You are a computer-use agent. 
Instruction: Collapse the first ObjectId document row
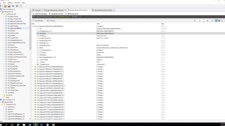coord(33,26)
